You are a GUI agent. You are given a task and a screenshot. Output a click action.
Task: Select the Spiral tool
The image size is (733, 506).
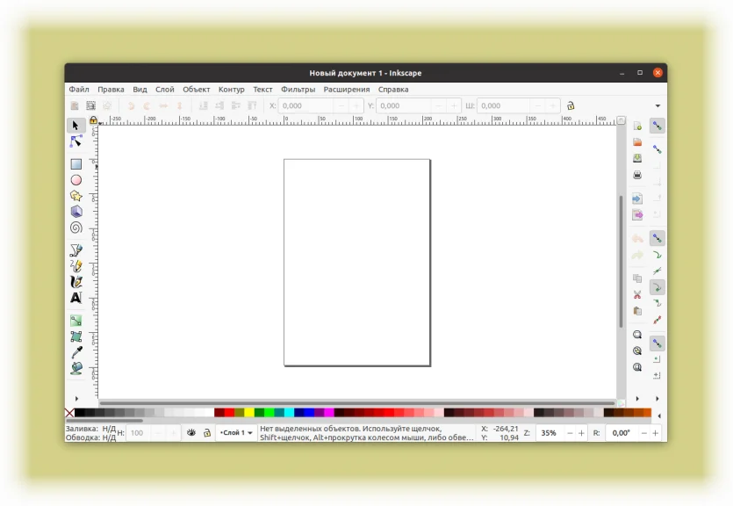(x=76, y=228)
